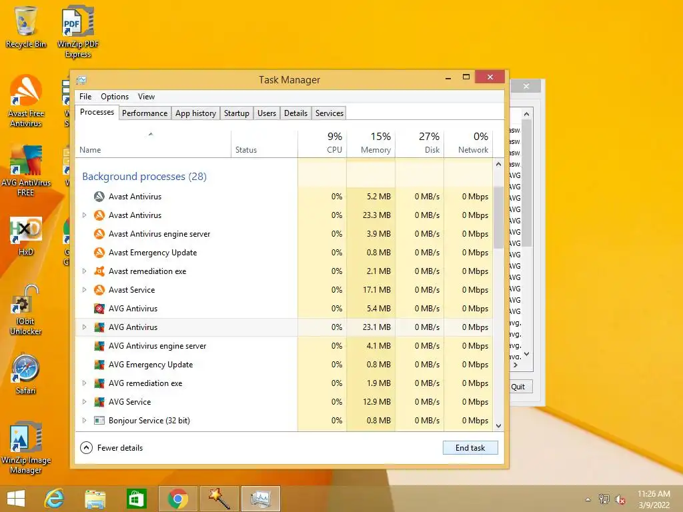Expand the Bonjour Service (32 bit) process
The height and width of the screenshot is (512, 683).
click(x=85, y=421)
